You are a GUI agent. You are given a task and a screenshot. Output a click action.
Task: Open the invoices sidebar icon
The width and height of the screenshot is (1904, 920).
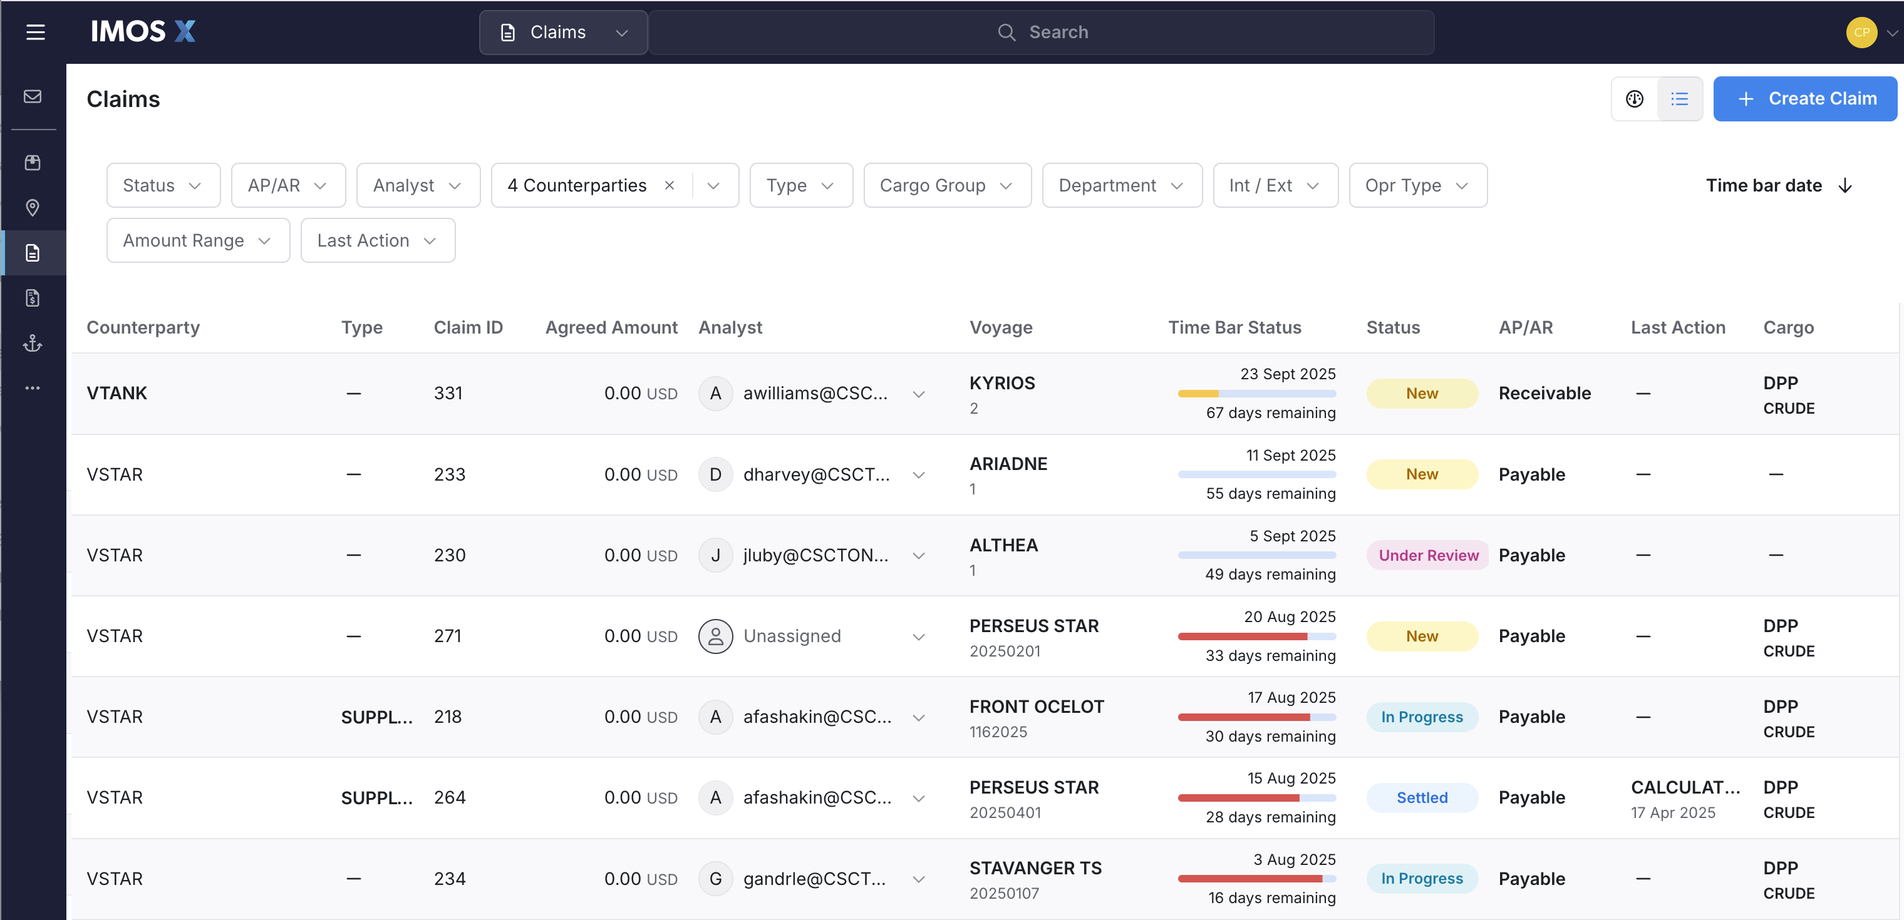pyautogui.click(x=33, y=297)
